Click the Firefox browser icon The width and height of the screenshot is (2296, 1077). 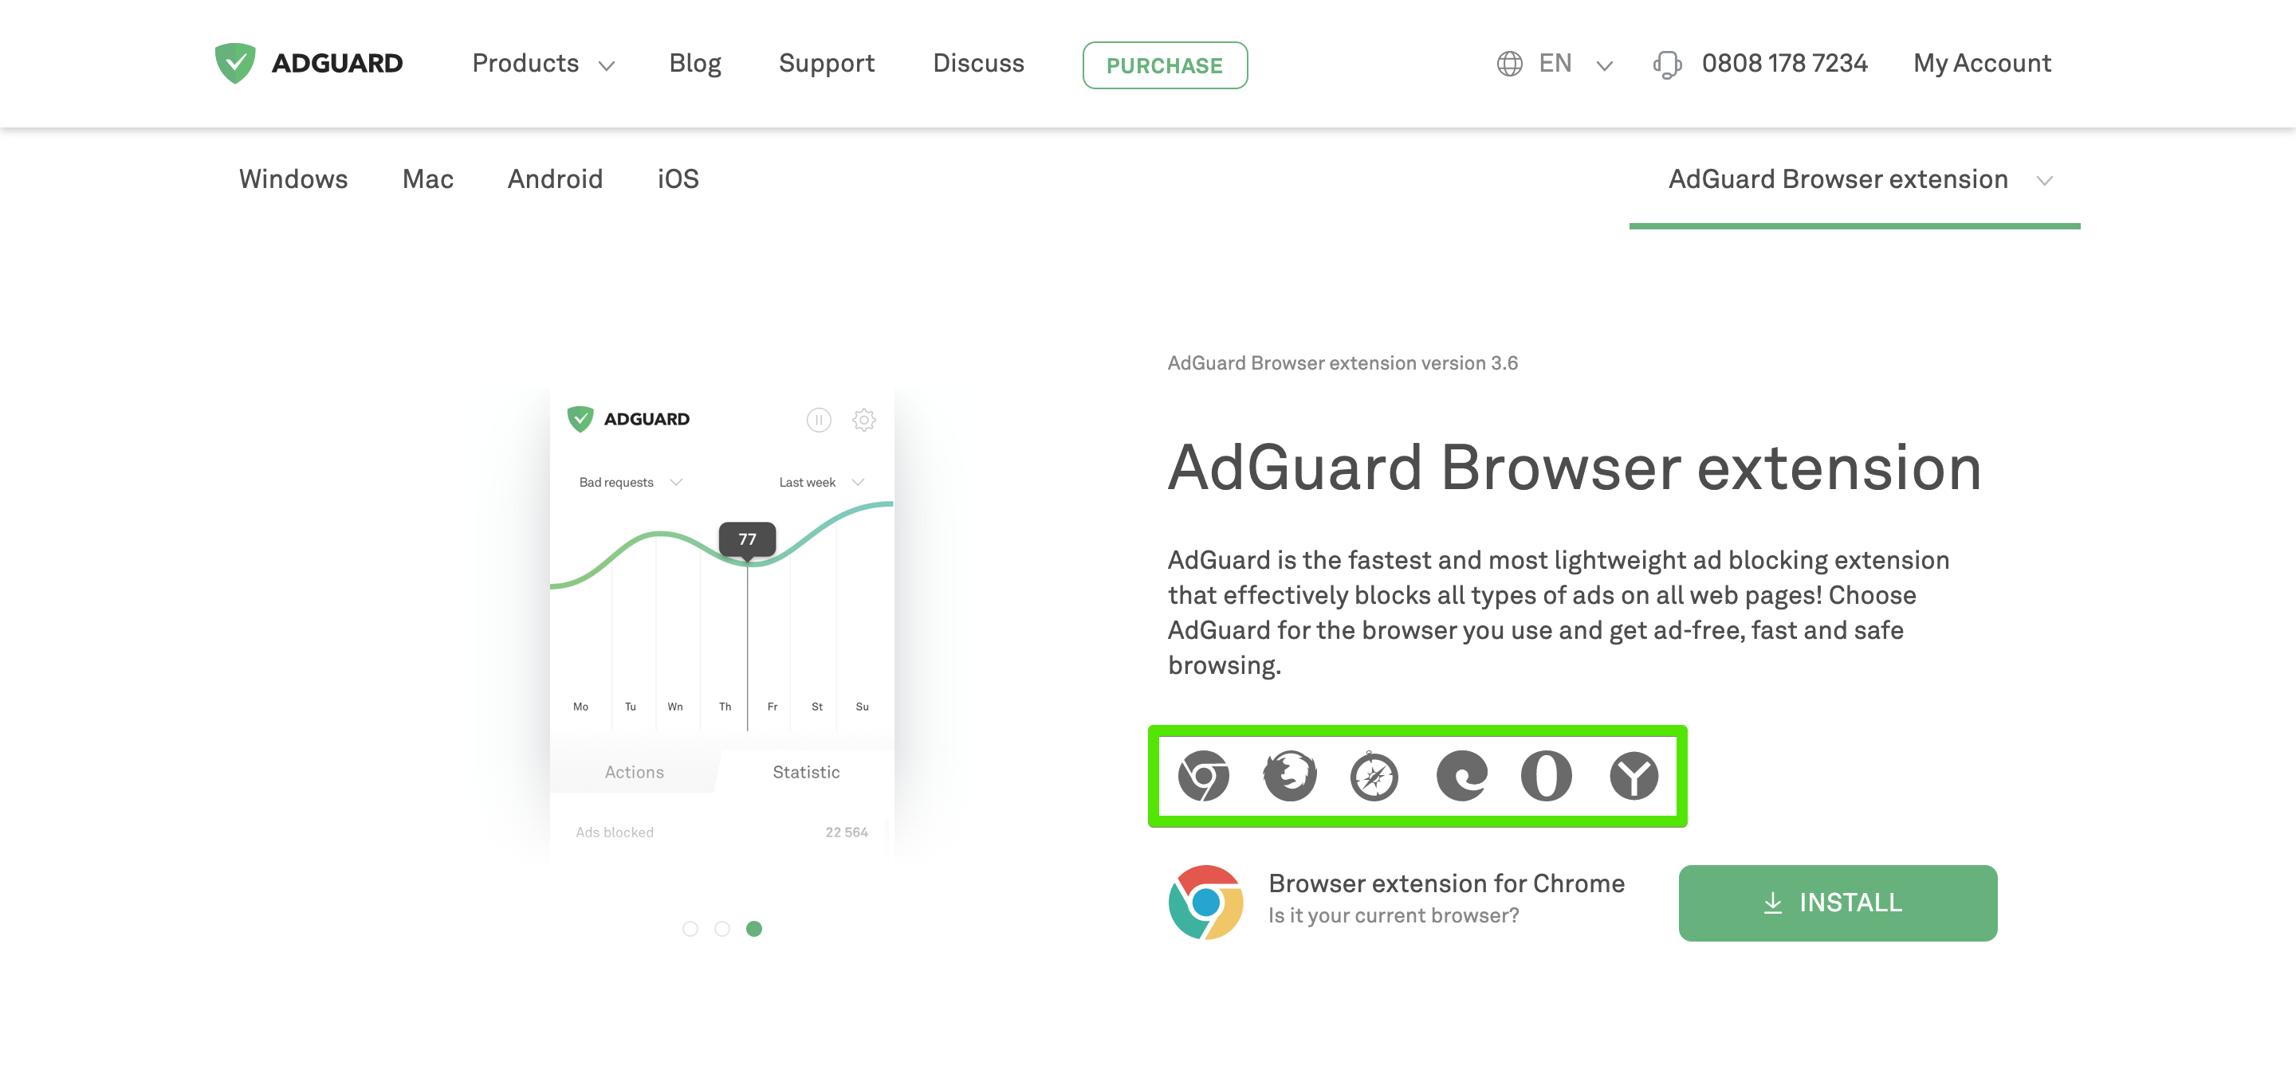coord(1286,774)
